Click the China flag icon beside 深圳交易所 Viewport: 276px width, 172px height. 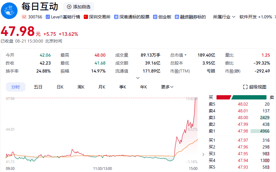(86, 17)
